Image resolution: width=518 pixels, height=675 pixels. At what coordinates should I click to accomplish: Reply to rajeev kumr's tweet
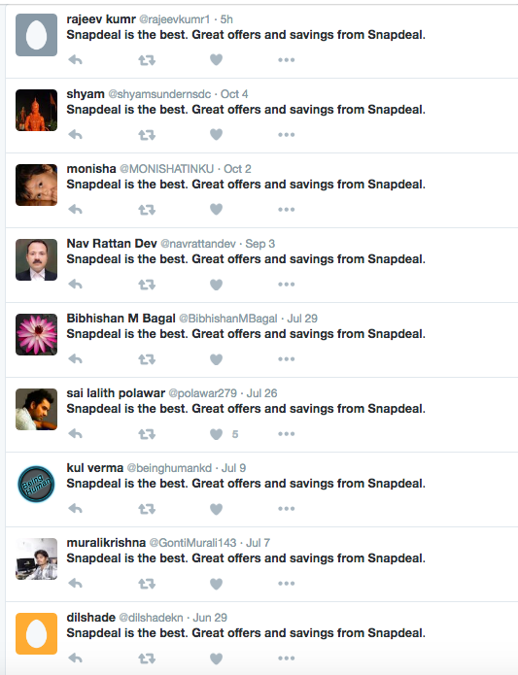click(x=76, y=60)
